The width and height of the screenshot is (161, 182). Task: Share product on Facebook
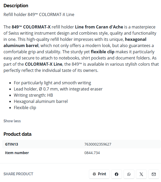117,174
